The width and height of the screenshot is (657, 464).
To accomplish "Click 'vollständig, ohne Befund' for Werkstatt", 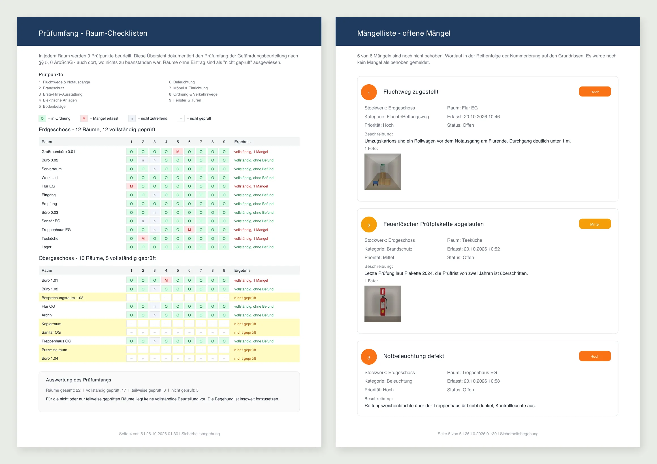I will coord(254,178).
